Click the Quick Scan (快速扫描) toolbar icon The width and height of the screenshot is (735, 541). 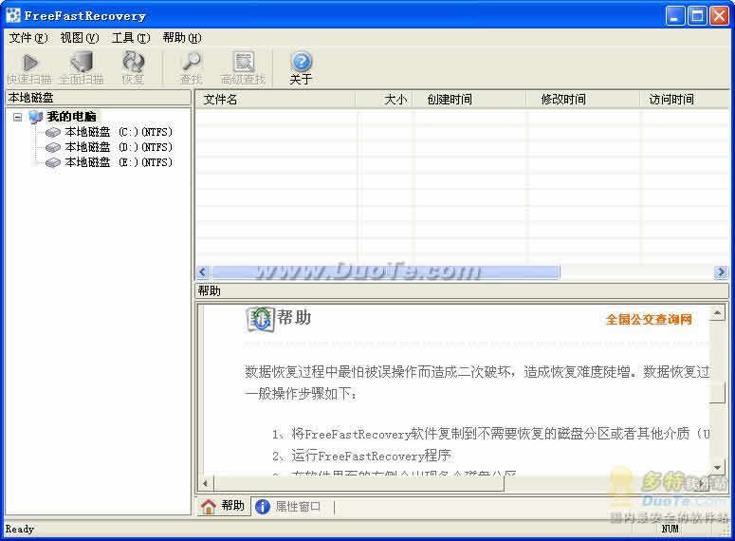(30, 63)
